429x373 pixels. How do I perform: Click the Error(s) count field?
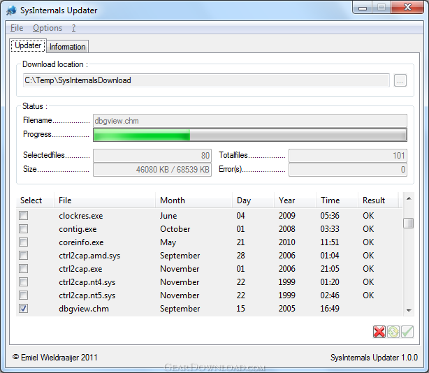[348, 170]
